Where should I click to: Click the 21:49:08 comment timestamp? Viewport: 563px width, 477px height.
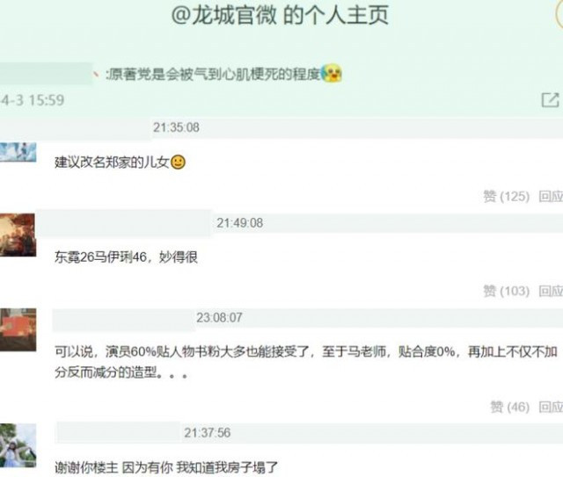(239, 223)
